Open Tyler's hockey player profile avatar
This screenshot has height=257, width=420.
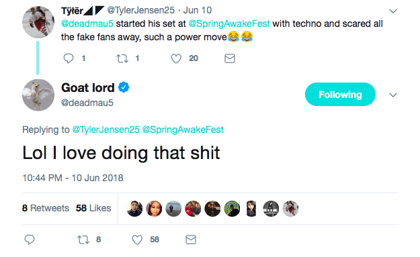click(38, 22)
